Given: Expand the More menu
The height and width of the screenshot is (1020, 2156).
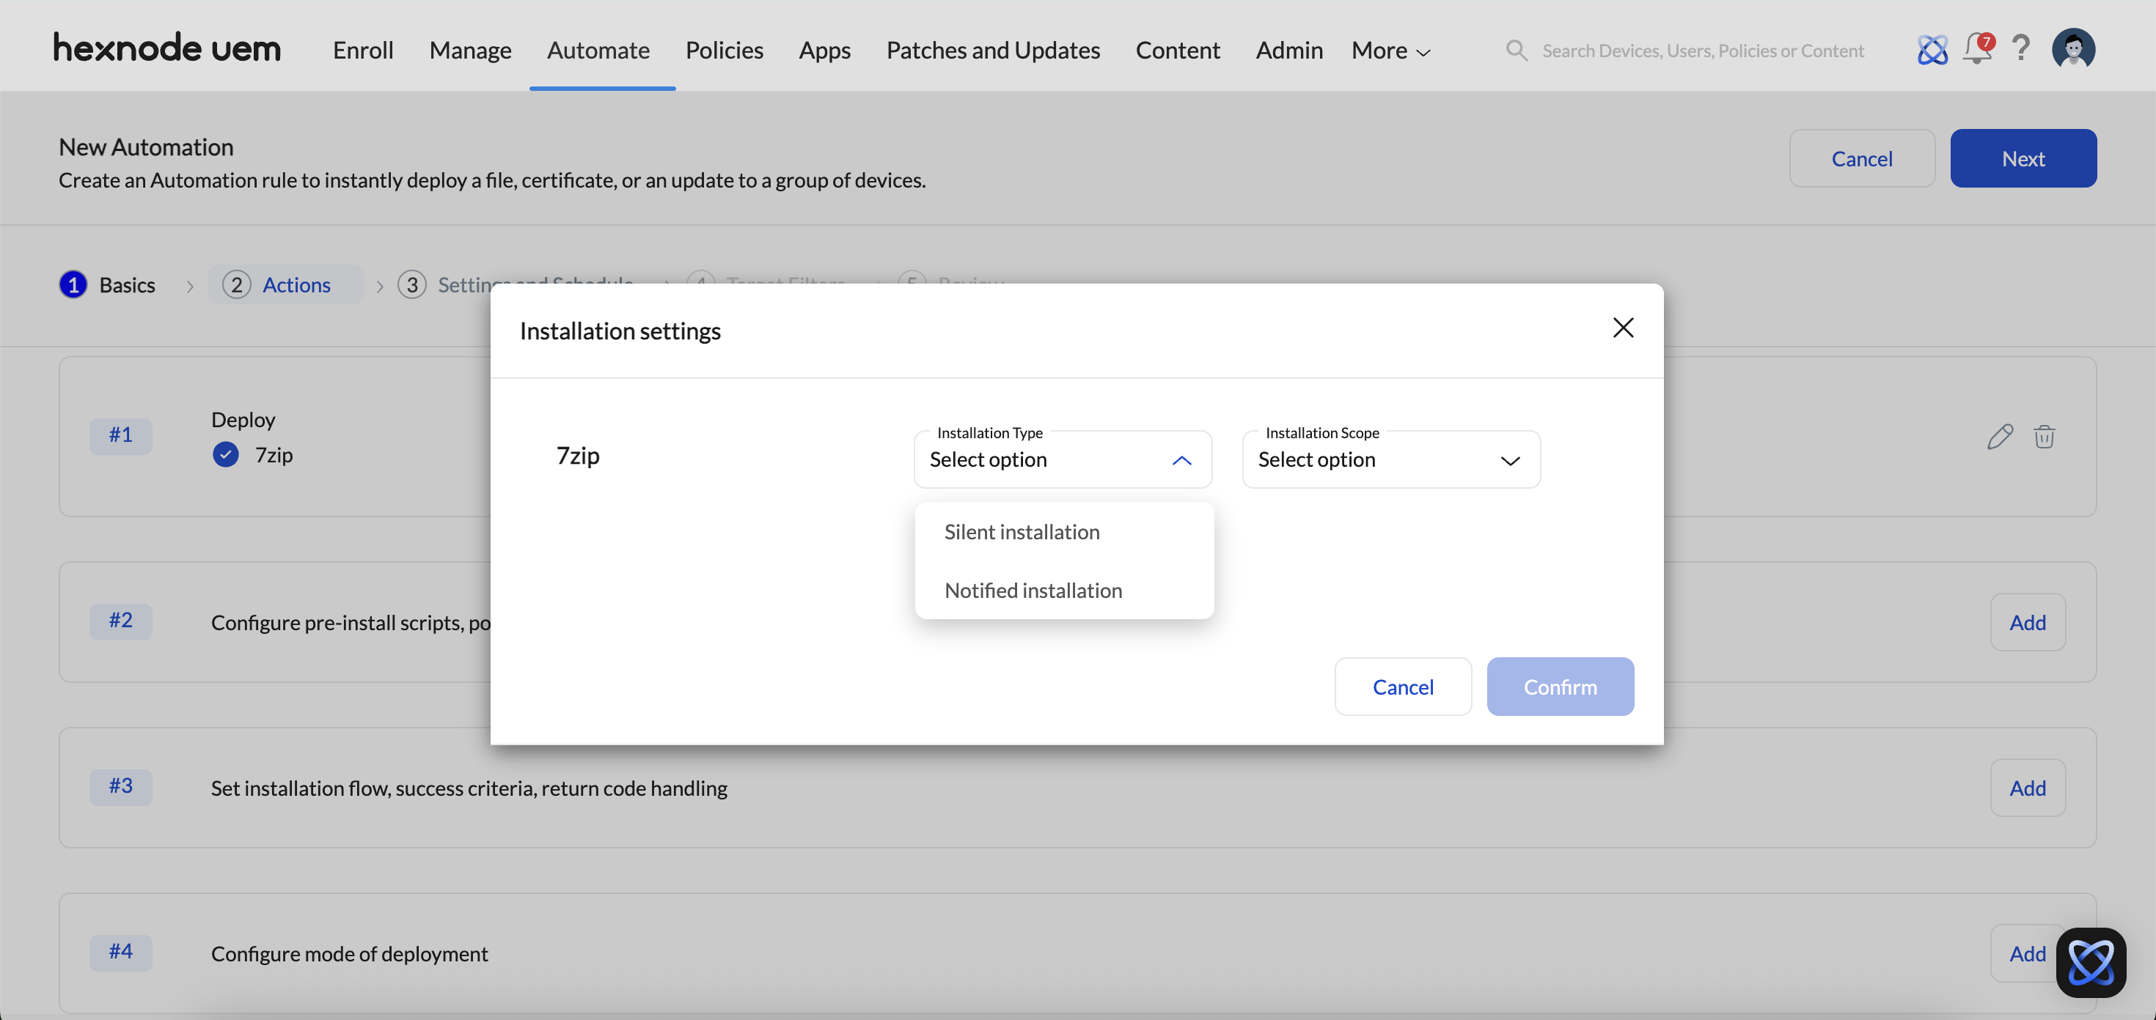Looking at the screenshot, I should coord(1390,50).
